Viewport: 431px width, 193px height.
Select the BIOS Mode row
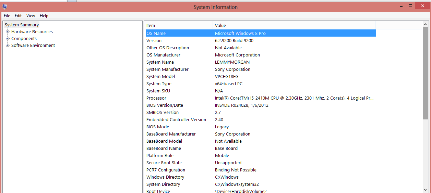click(260, 127)
